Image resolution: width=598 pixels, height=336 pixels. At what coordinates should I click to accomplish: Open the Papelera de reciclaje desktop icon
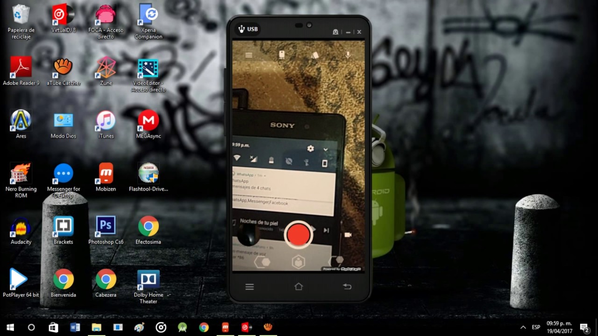[21, 22]
